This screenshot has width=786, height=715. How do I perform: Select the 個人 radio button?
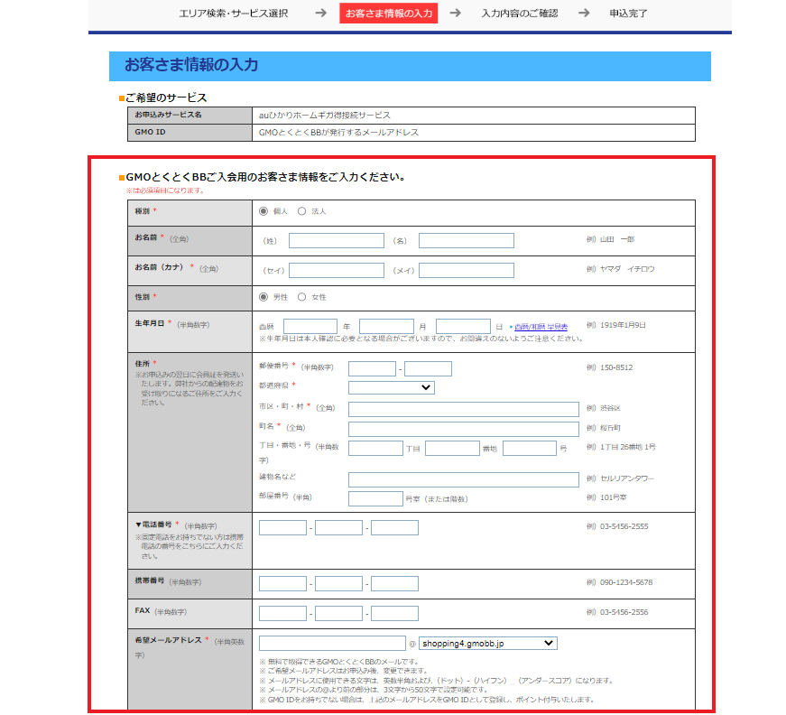264,211
